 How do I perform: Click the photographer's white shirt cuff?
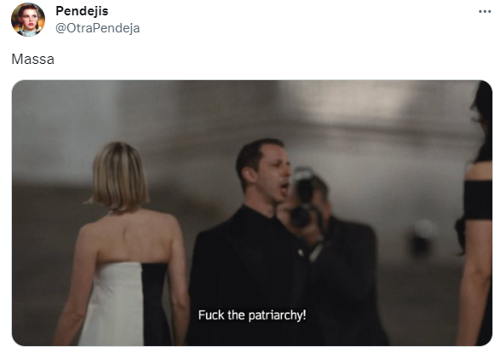[x=316, y=252]
